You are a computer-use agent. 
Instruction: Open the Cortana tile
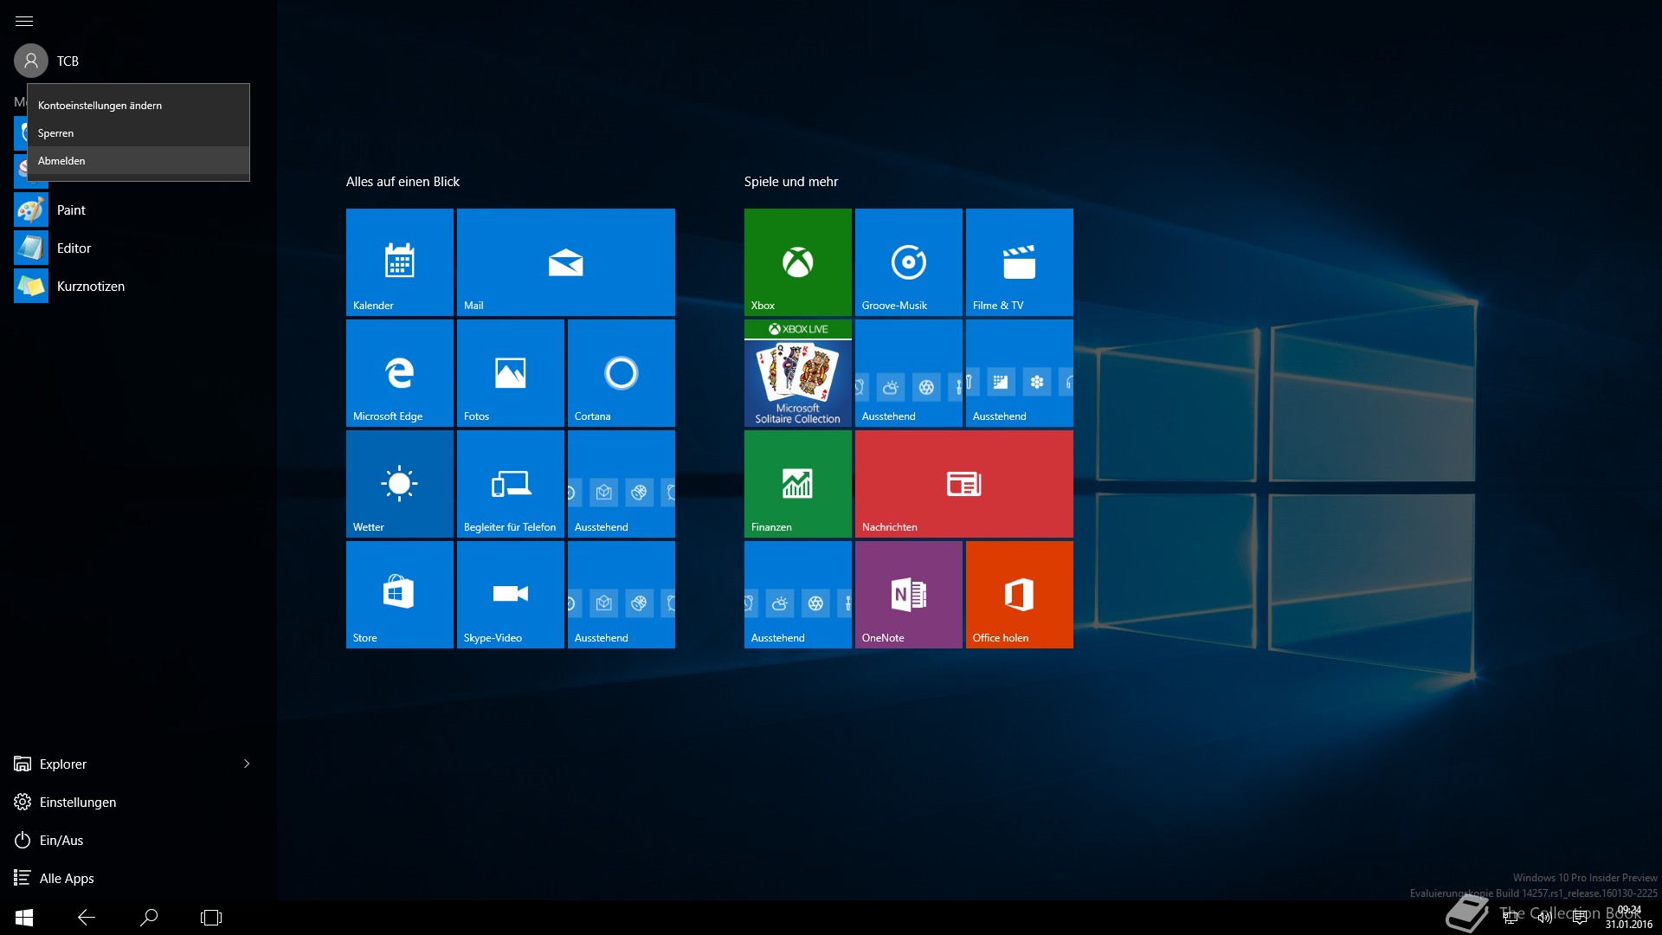tap(622, 373)
